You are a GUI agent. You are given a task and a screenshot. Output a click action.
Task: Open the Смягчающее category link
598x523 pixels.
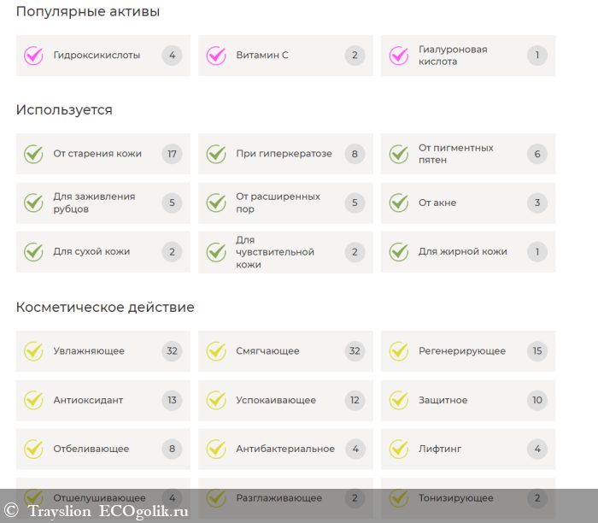point(267,351)
